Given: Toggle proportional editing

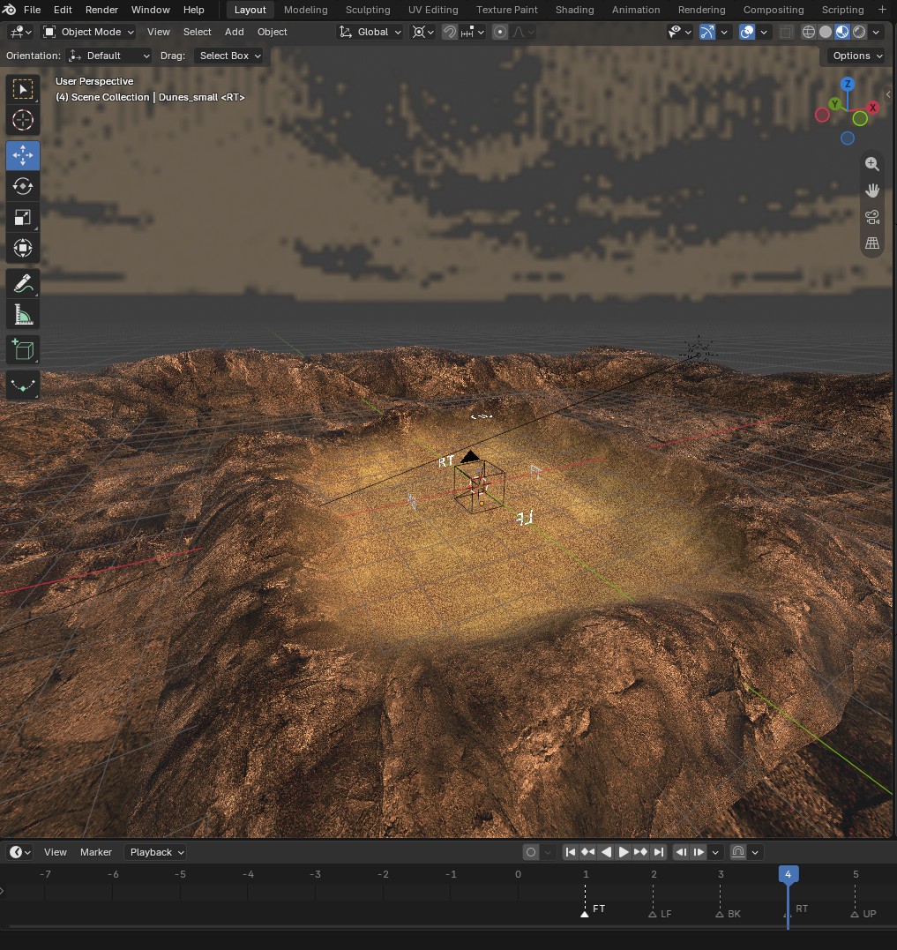Looking at the screenshot, I should (x=500, y=32).
